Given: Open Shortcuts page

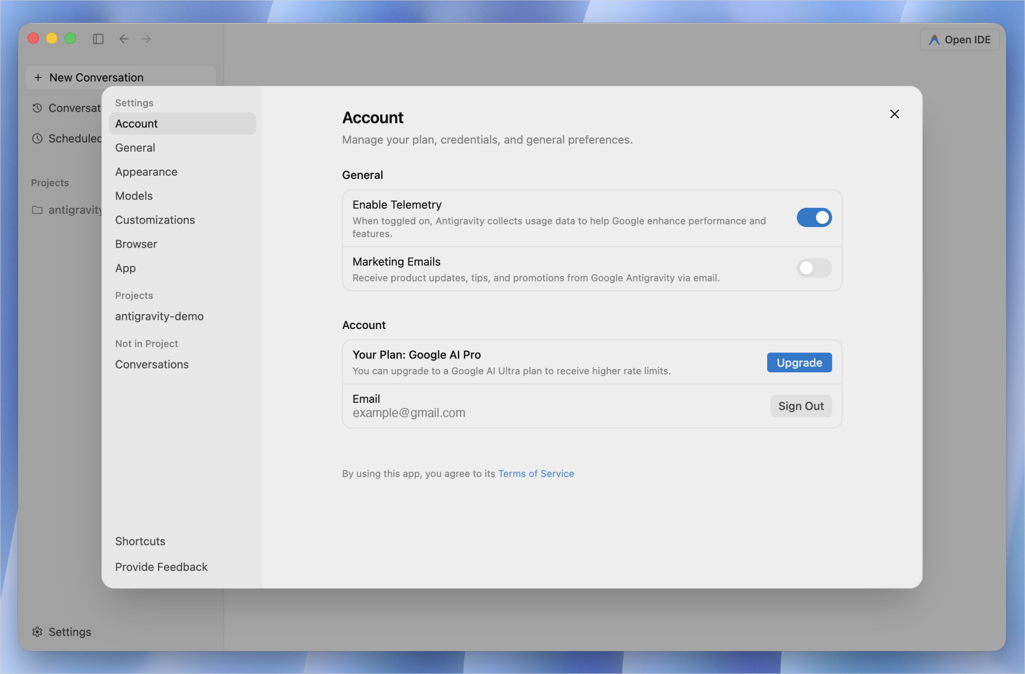Looking at the screenshot, I should [140, 541].
